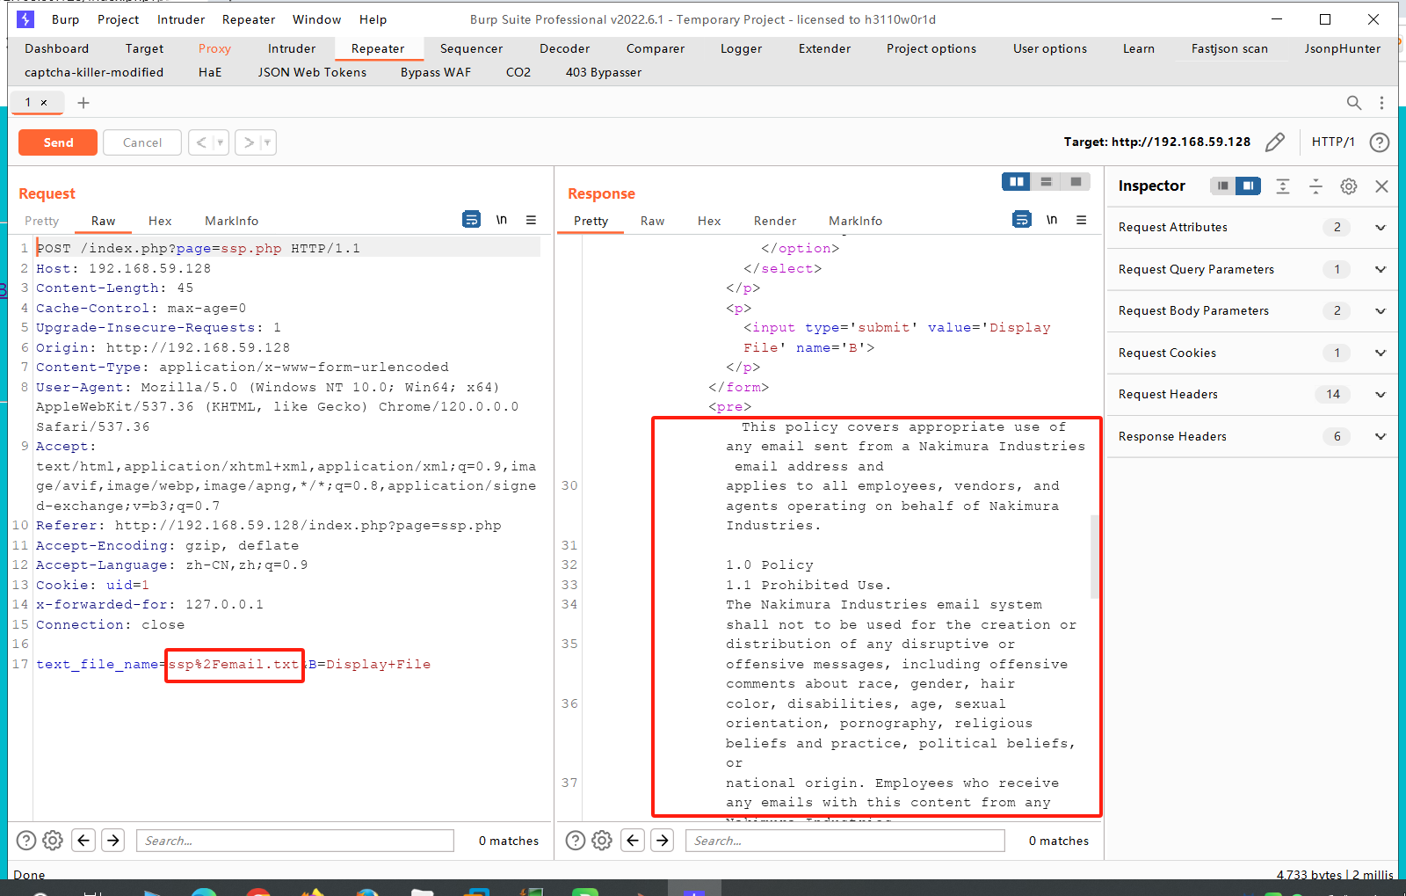1406x896 pixels.
Task: Open the Decoder tool
Action: click(564, 48)
